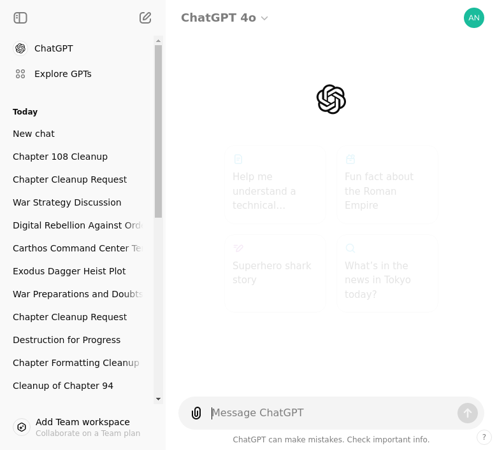
Task: Click the ChatGPT logo icon in the sidebar
Action: click(20, 48)
